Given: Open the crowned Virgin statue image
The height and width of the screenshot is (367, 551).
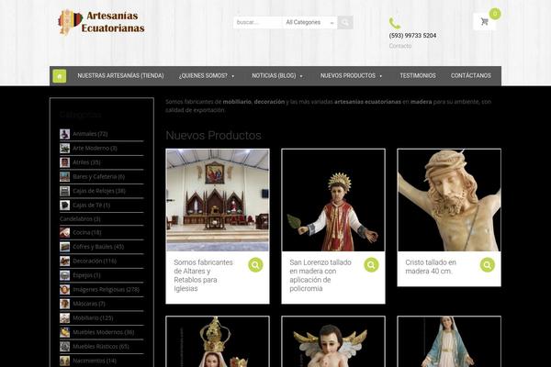Looking at the screenshot, I should pyautogui.click(x=218, y=341).
